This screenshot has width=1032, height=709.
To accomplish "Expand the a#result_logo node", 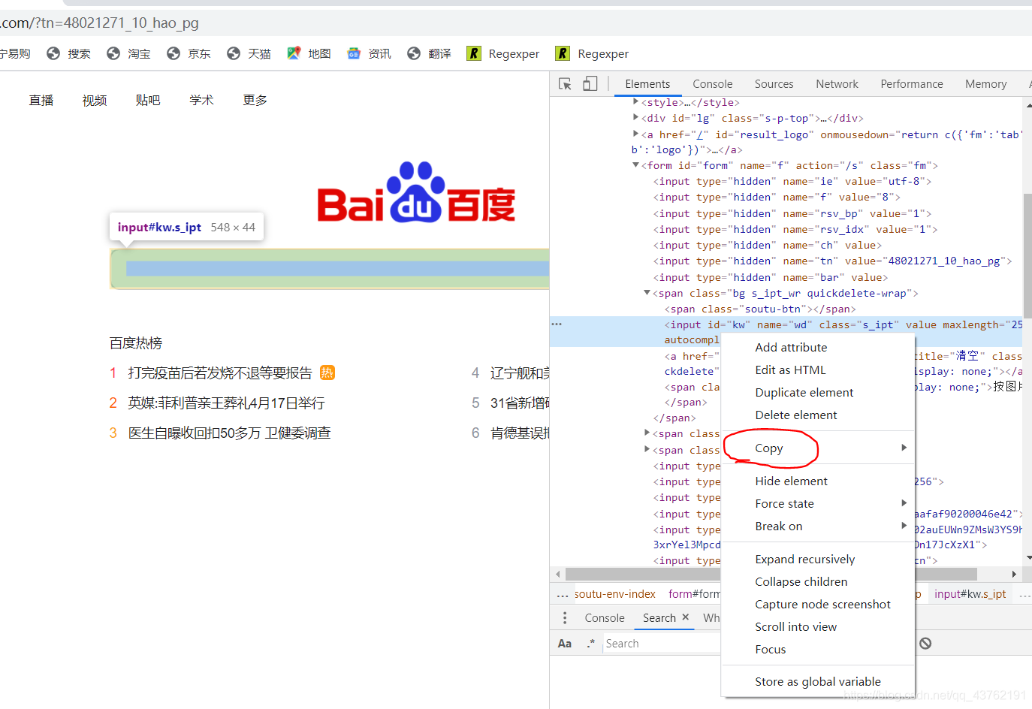I will pyautogui.click(x=635, y=134).
